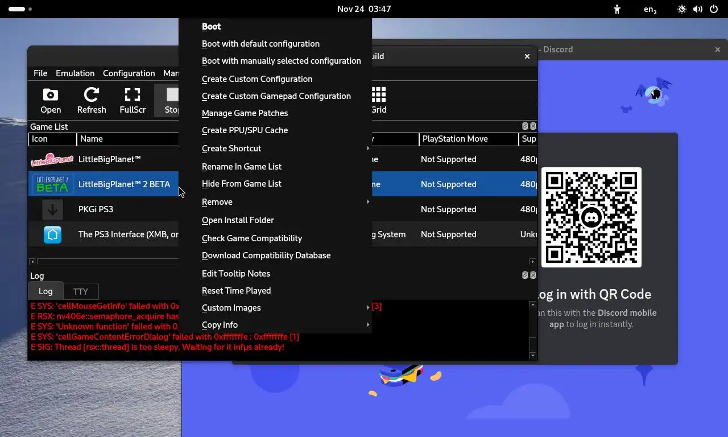The image size is (728, 437).
Task: Expand the Remove submenu
Action: [275, 202]
